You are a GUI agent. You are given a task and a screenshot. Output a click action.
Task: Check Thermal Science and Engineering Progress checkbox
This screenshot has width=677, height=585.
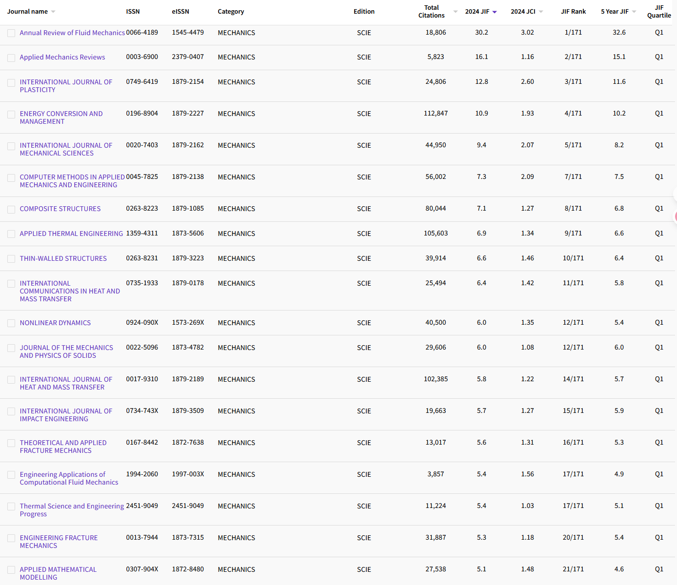11,507
